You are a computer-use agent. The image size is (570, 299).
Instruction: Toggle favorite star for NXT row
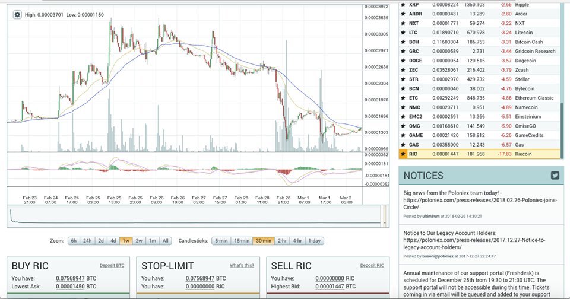(403, 23)
